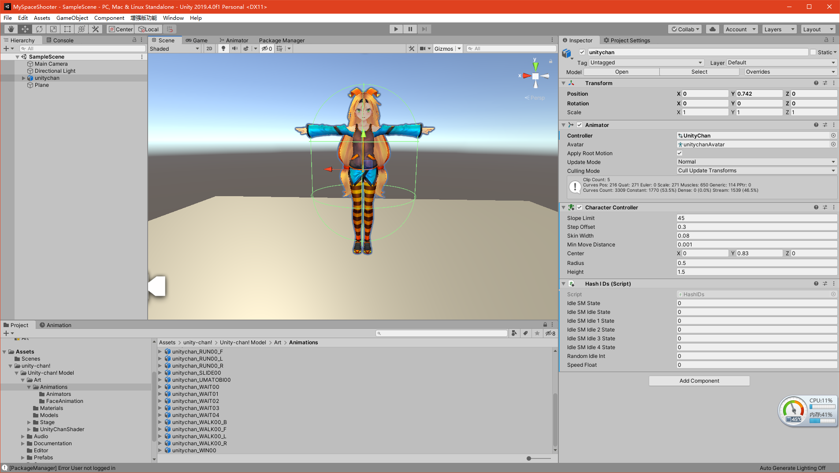Click search by label icon in Project
840x473 pixels.
pos(526,333)
